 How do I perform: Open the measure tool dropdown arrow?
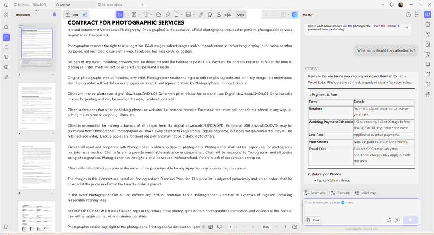[x=194, y=15]
